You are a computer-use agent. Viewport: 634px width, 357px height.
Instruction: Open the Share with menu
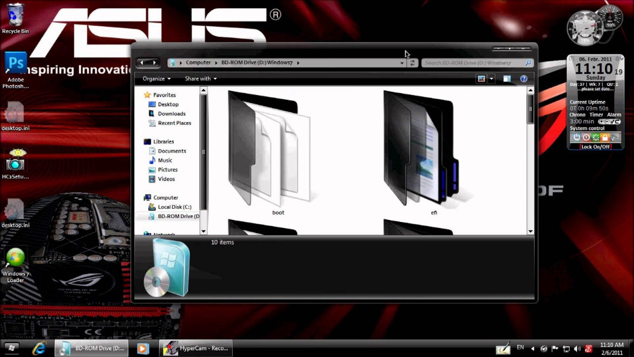click(x=201, y=79)
